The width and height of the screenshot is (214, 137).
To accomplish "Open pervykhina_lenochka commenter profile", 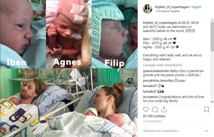I will click(158, 80).
